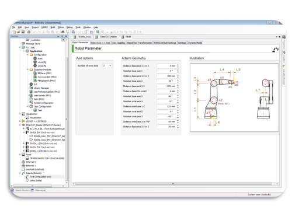Collapse the Panel tree node

click(x=20, y=155)
